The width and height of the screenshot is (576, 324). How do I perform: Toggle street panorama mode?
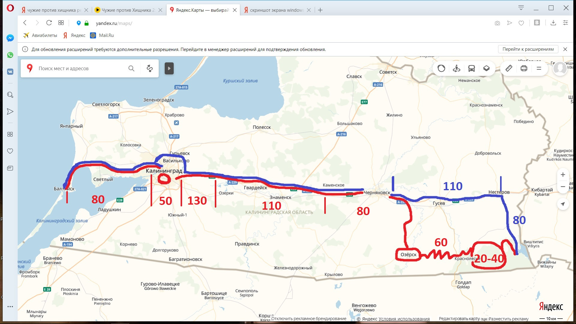(x=456, y=68)
